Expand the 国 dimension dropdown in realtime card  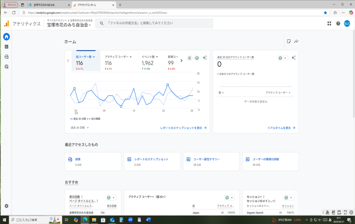[x=221, y=93]
